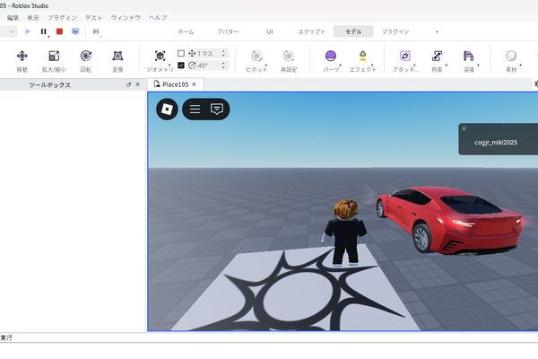Add a custom tab with the plus button
Viewport: 538px width, 359px height.
coord(437,31)
